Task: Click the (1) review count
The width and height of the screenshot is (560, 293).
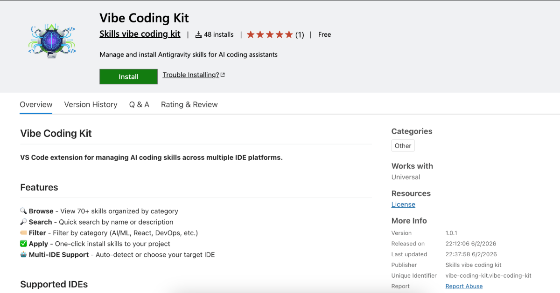Action: point(300,34)
